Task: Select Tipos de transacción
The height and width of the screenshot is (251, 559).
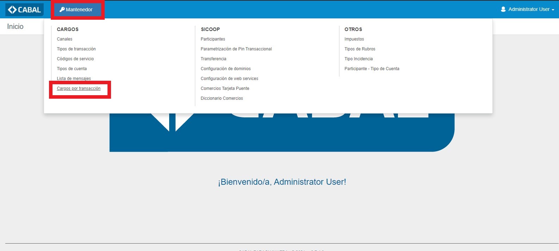Action: (76, 49)
